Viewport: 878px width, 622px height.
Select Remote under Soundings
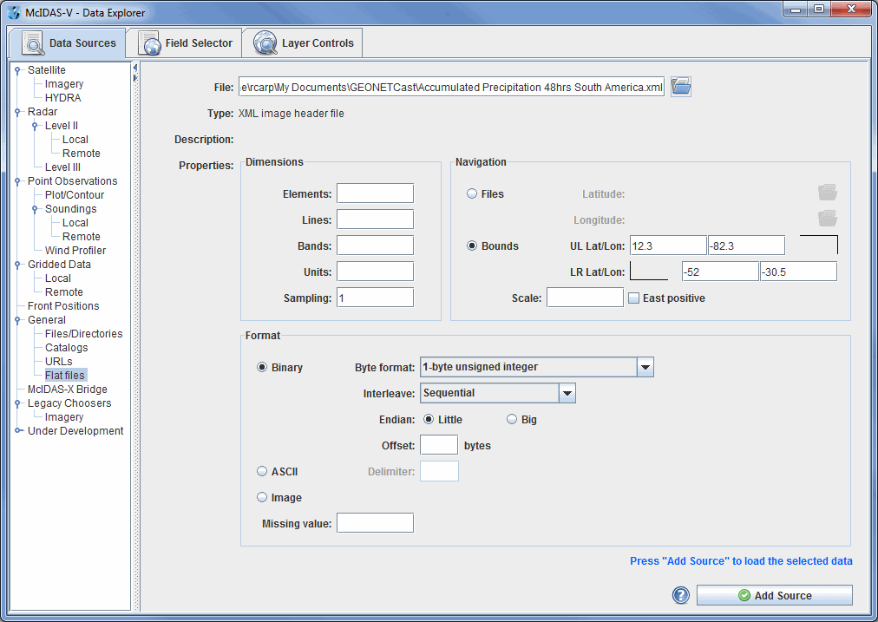[x=82, y=236]
